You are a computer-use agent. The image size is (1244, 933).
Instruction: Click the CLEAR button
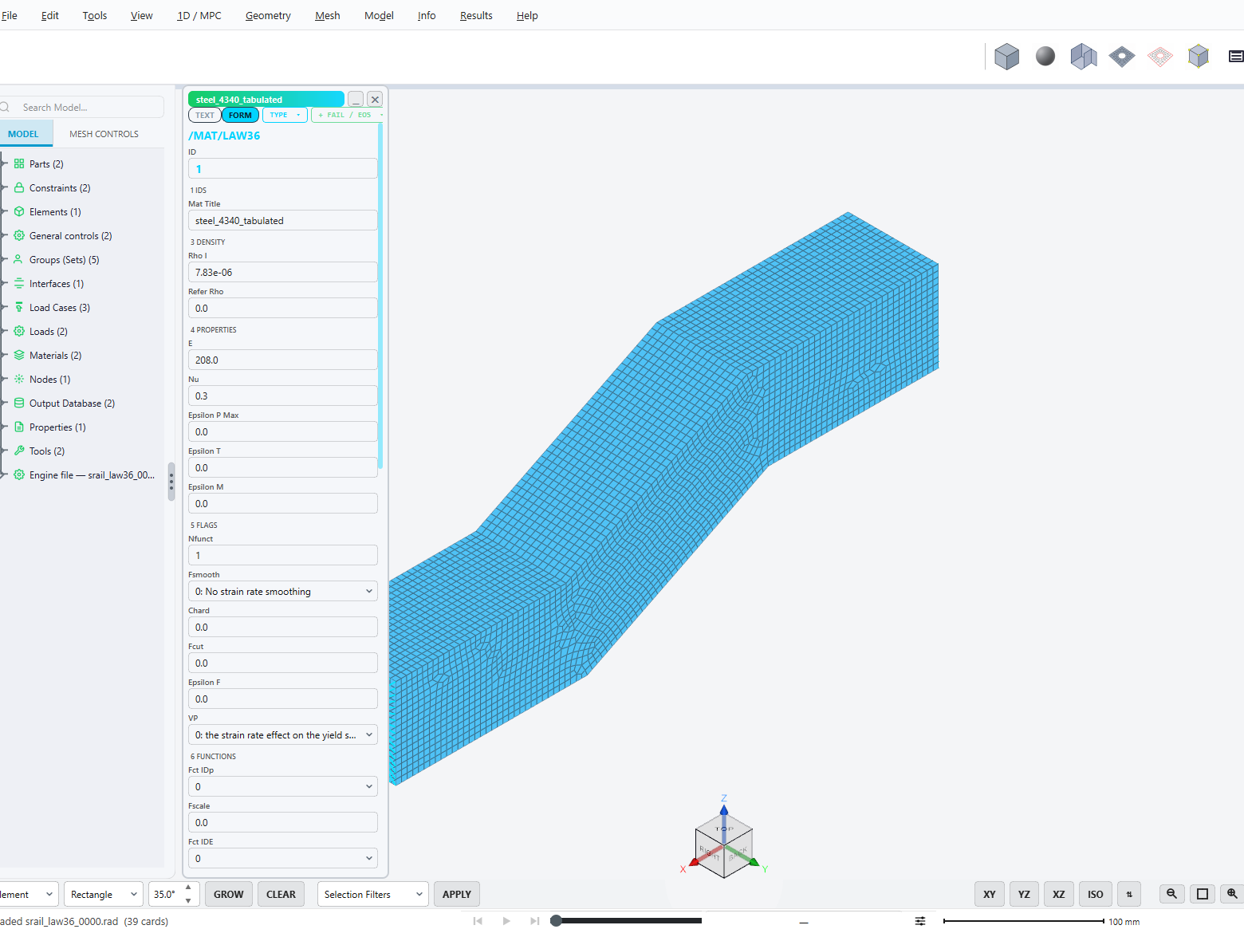click(x=281, y=894)
